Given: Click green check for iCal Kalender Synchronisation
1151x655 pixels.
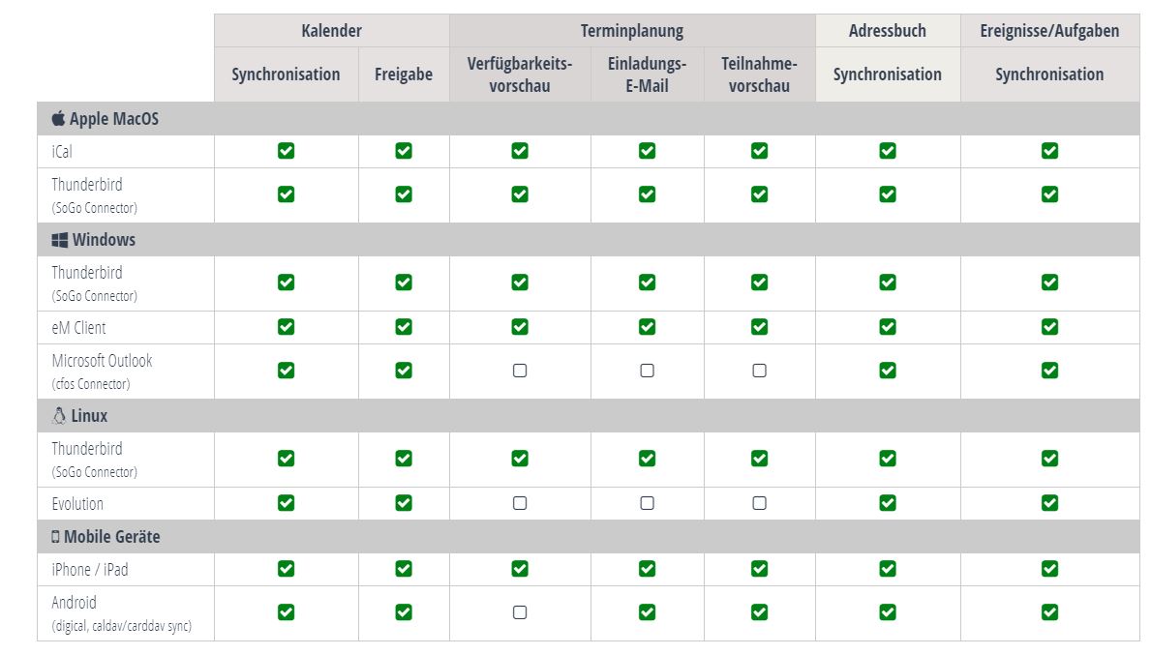Looking at the screenshot, I should coord(287,151).
